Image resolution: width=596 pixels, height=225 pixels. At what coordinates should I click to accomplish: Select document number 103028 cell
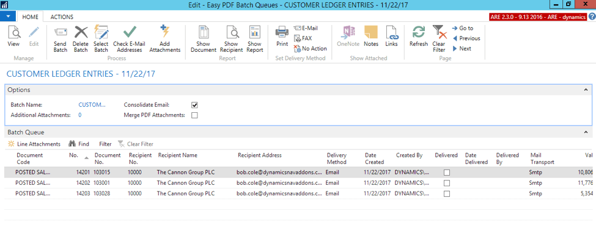click(101, 193)
